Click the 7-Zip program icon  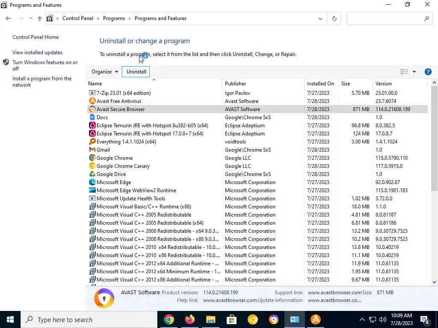[x=92, y=93]
